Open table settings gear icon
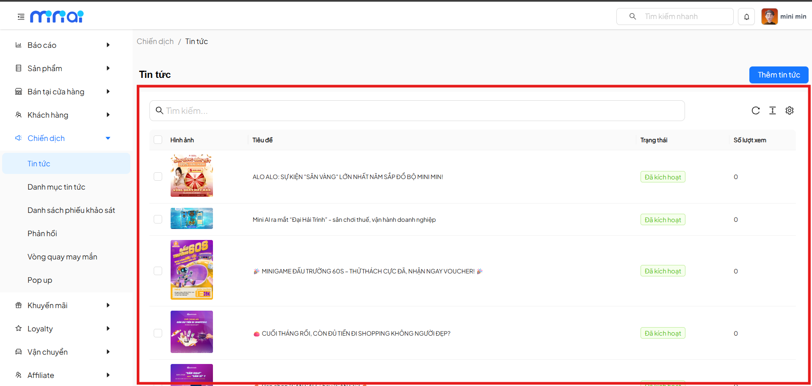The height and width of the screenshot is (386, 812). pos(789,110)
